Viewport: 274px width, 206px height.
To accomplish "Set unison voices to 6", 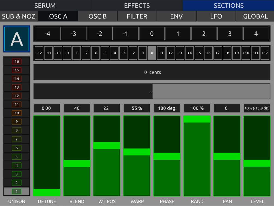I will 17,148.
